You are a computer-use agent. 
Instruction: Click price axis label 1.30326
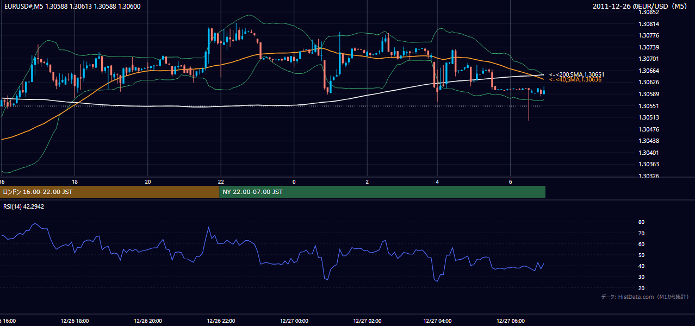[x=649, y=177]
